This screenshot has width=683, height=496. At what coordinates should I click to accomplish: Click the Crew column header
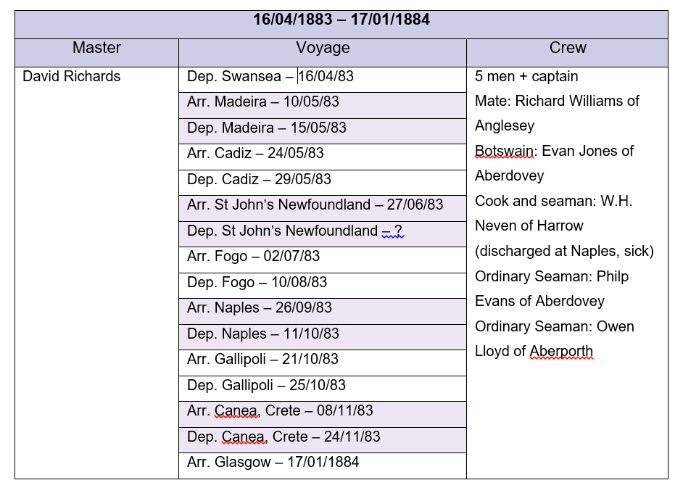click(567, 49)
